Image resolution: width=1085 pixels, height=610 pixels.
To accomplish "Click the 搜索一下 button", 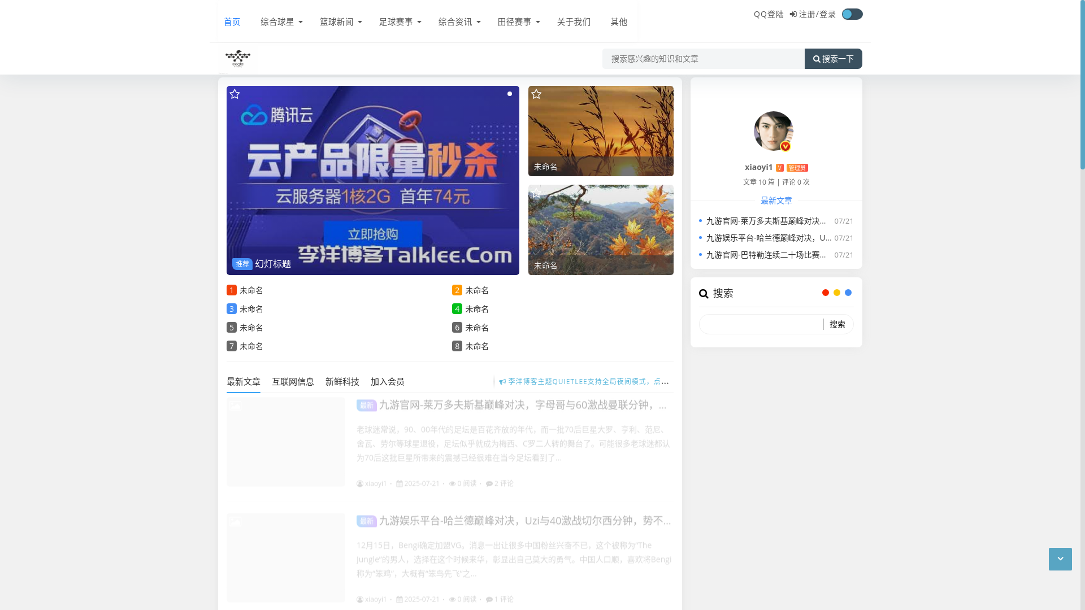I will click(x=834, y=59).
